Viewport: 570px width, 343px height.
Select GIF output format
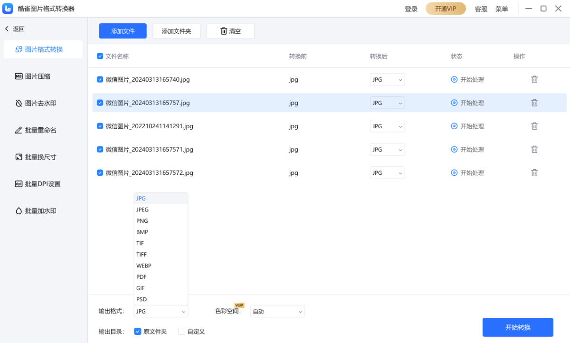[x=161, y=288]
